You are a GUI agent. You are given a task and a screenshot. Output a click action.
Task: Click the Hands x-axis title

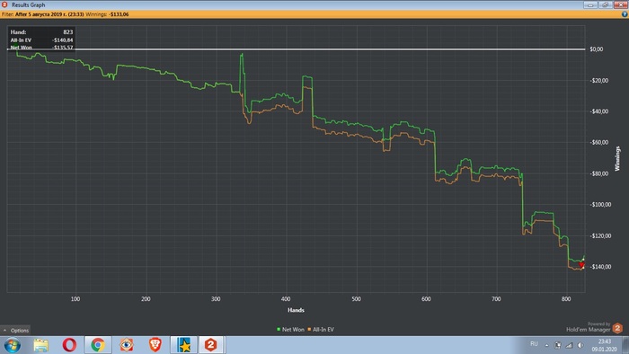pyautogui.click(x=296, y=310)
